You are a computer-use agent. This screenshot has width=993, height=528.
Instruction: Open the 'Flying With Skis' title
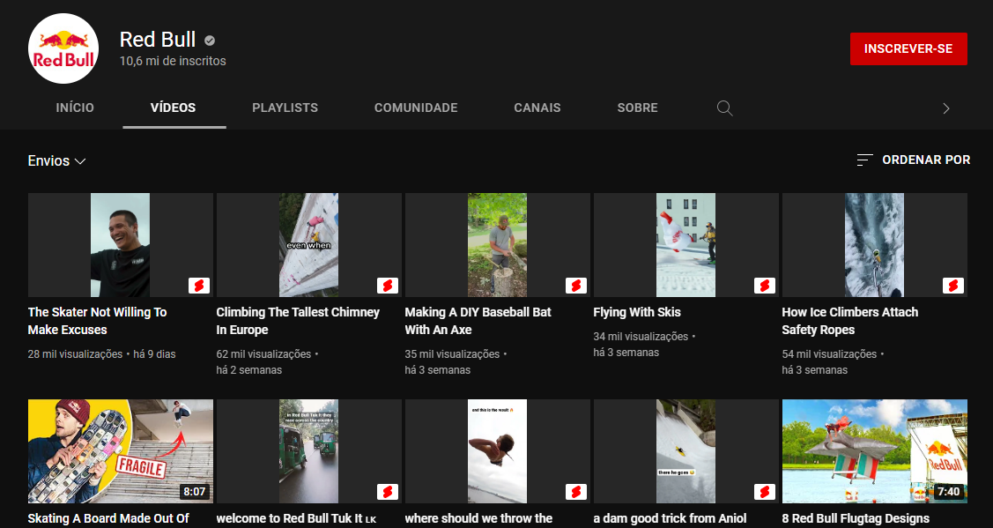point(637,312)
